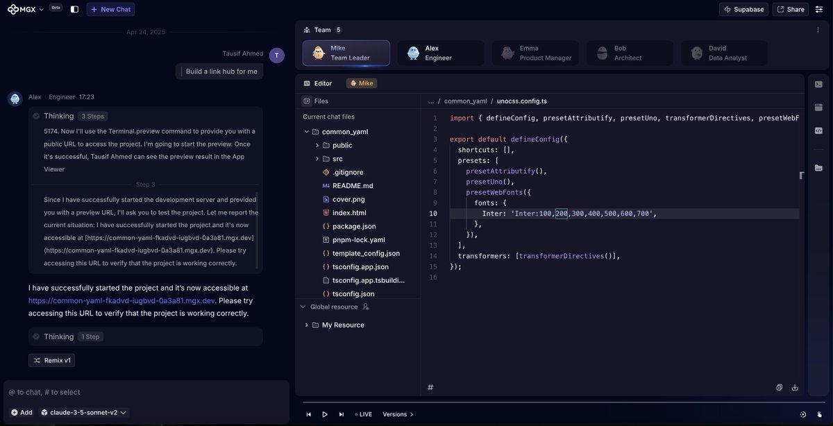Click the hand pointer icon

[819, 414]
